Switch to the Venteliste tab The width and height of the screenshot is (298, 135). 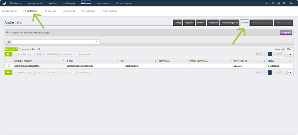213,23
